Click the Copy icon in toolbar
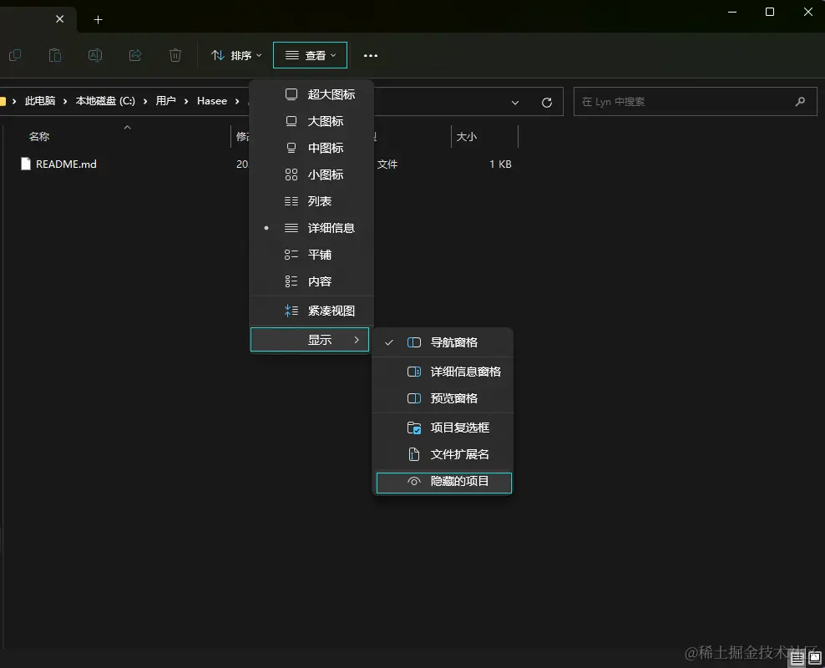 15,55
